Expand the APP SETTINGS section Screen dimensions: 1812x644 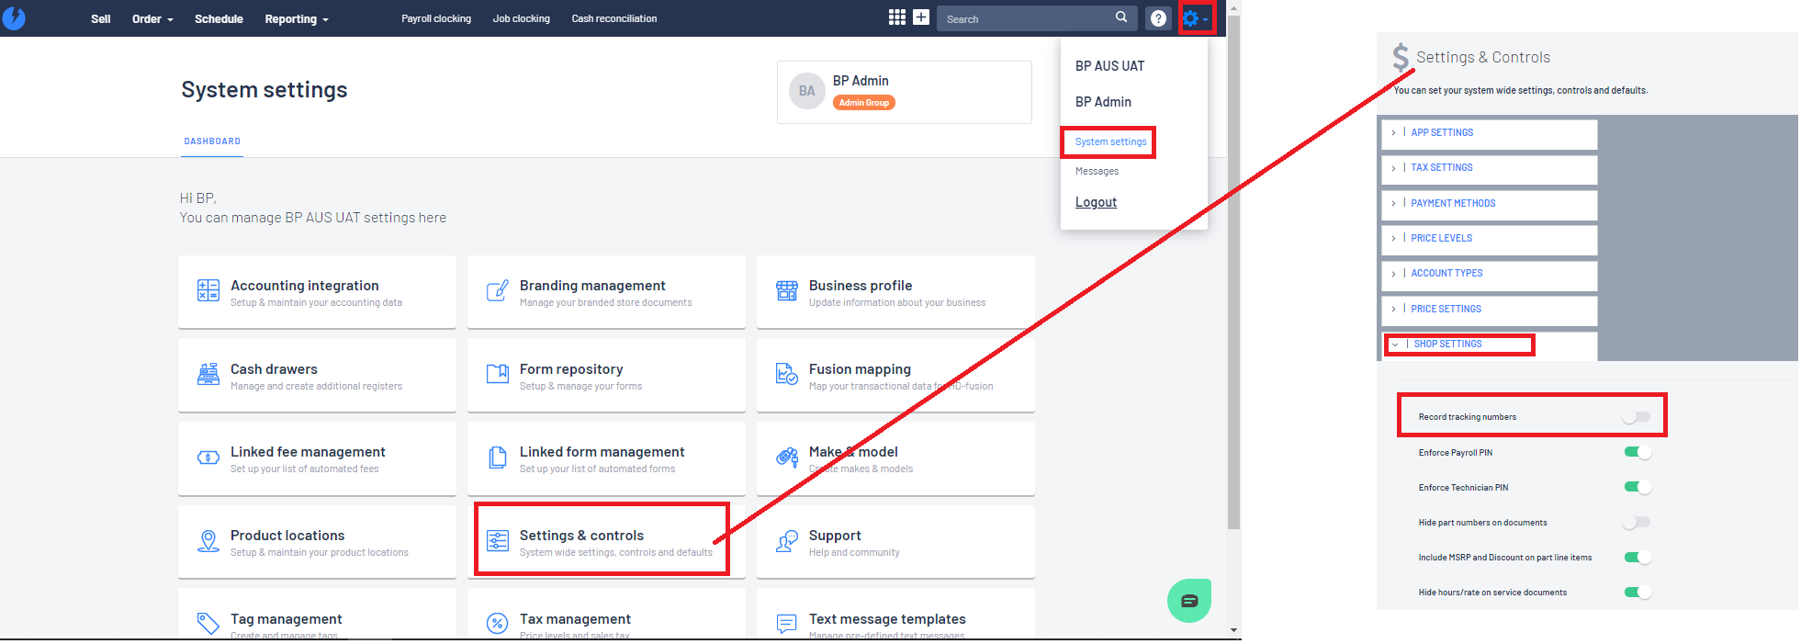[x=1489, y=133]
